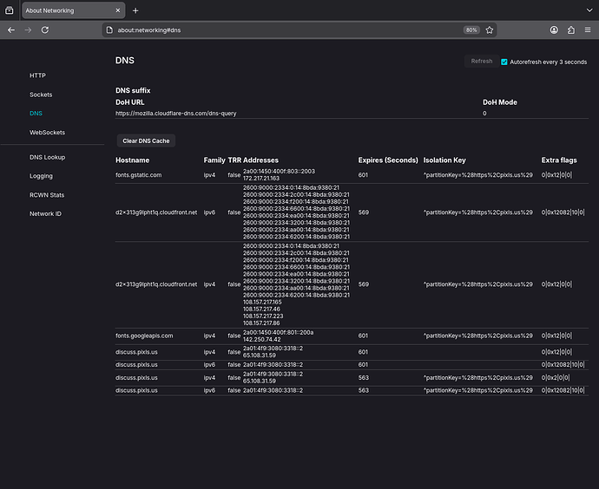Viewport: 599px width, 489px height.
Task: Go to DNS Lookup in the sidebar
Action: tap(47, 158)
